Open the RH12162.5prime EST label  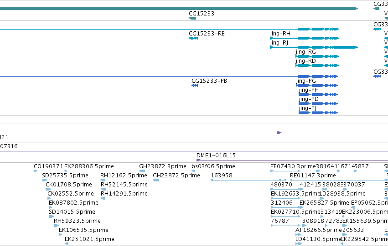pos(124,176)
